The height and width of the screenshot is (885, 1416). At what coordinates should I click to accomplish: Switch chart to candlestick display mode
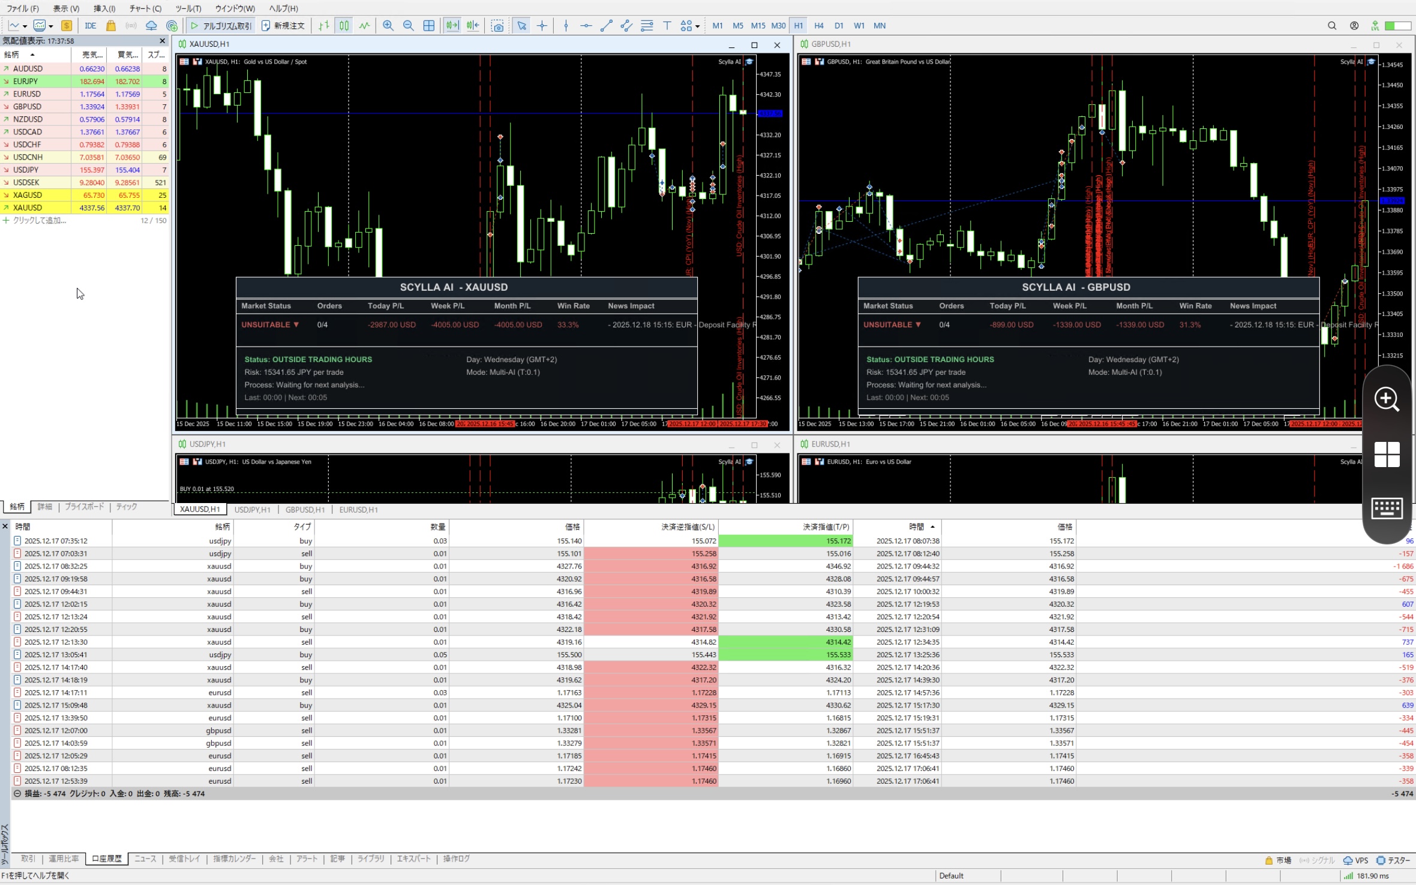344,26
